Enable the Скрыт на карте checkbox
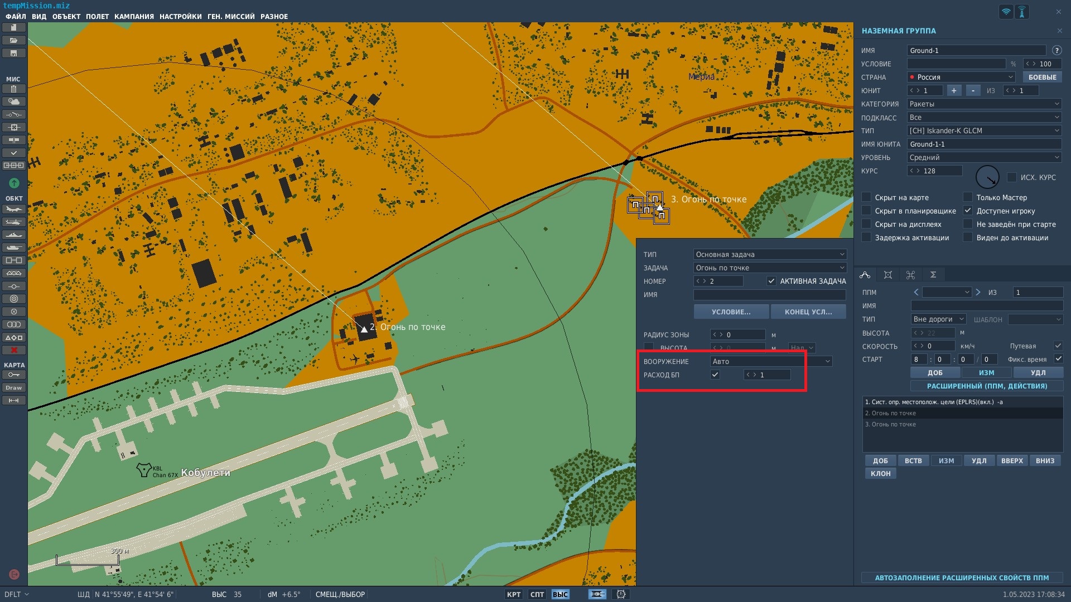The width and height of the screenshot is (1071, 602). coord(866,197)
